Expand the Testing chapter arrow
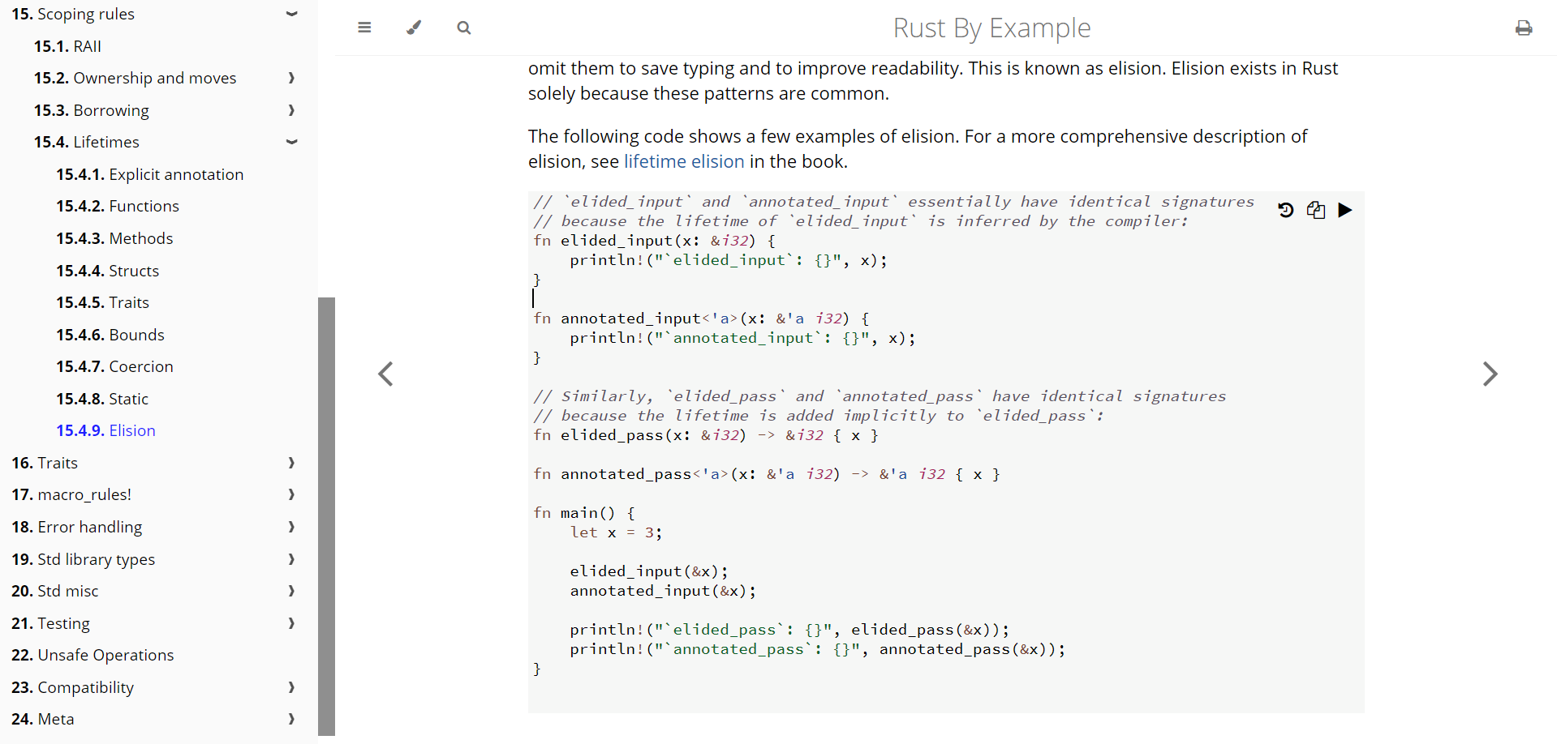 pos(291,623)
